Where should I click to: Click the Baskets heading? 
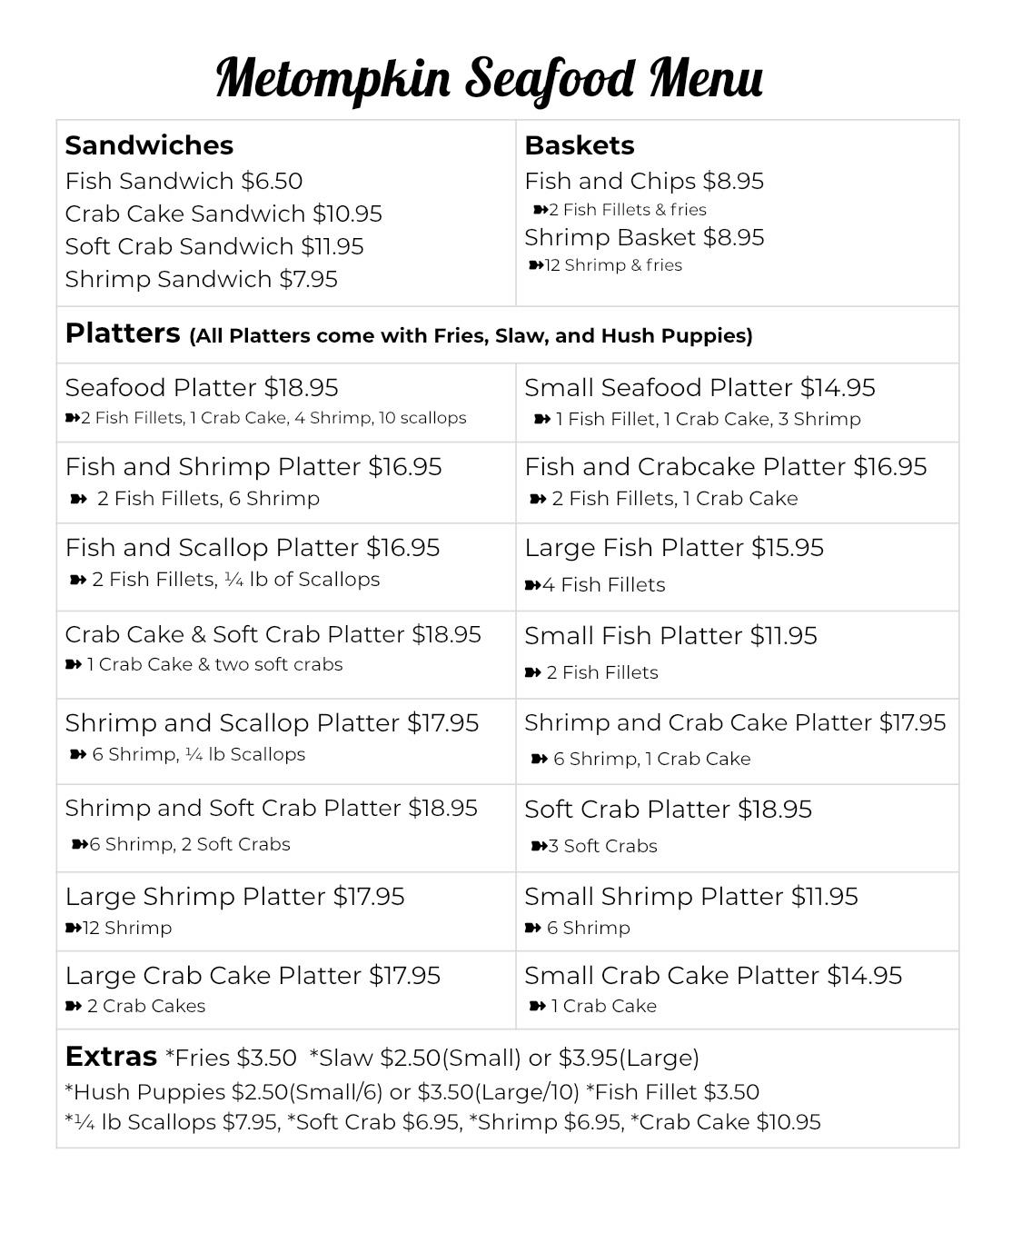(x=579, y=145)
